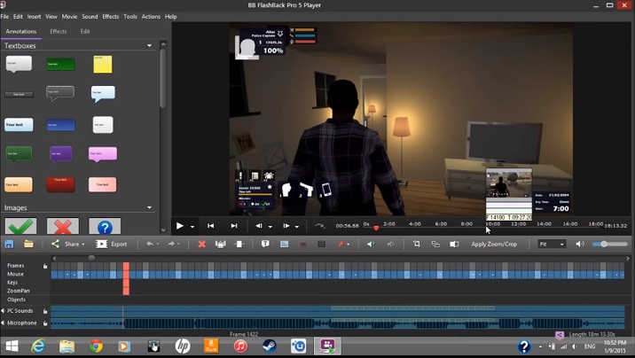This screenshot has height=358, width=635.
Task: Select the purple speech bubble textbox
Action: pos(60,154)
